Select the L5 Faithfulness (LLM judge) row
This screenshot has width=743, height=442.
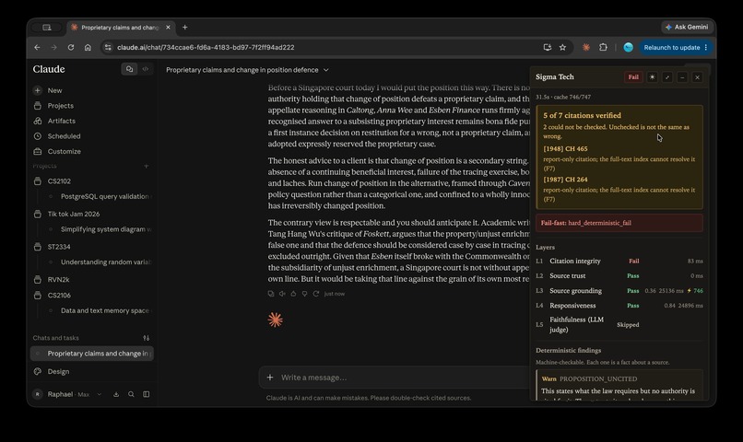coord(619,325)
